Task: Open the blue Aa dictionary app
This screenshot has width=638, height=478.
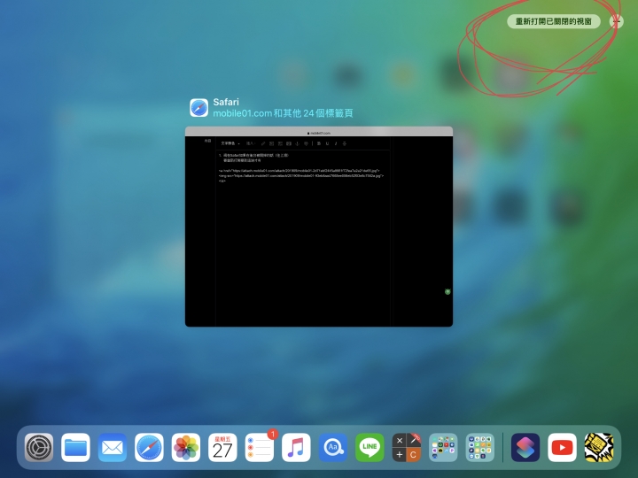Action: click(x=333, y=448)
